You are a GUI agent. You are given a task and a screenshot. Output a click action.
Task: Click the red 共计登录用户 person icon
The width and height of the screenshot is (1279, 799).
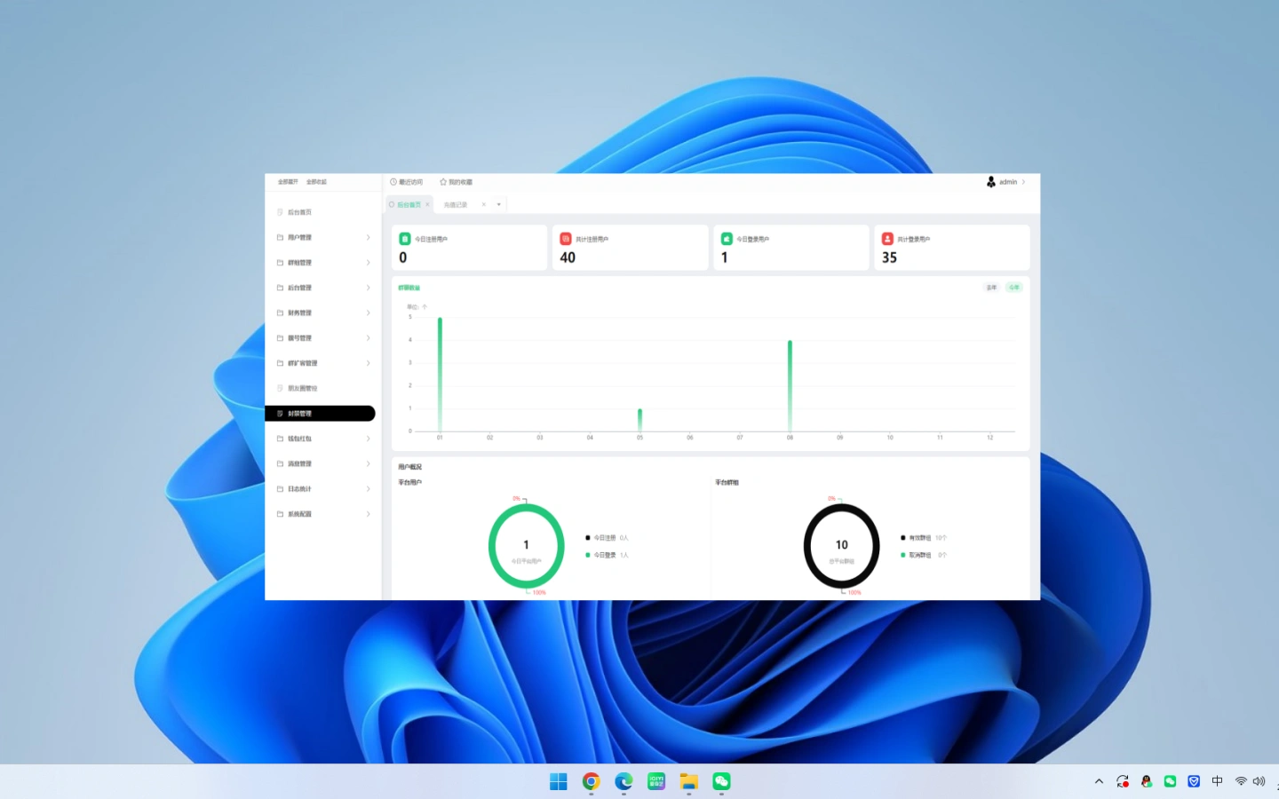tap(887, 239)
